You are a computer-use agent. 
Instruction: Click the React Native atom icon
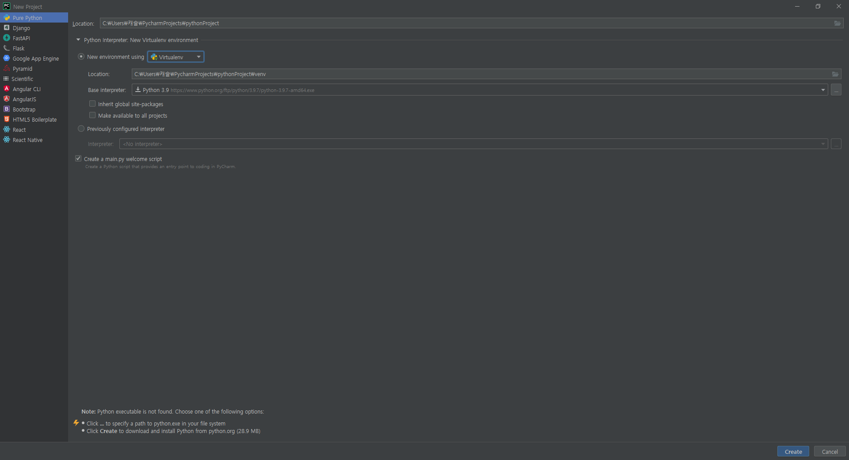(7, 140)
